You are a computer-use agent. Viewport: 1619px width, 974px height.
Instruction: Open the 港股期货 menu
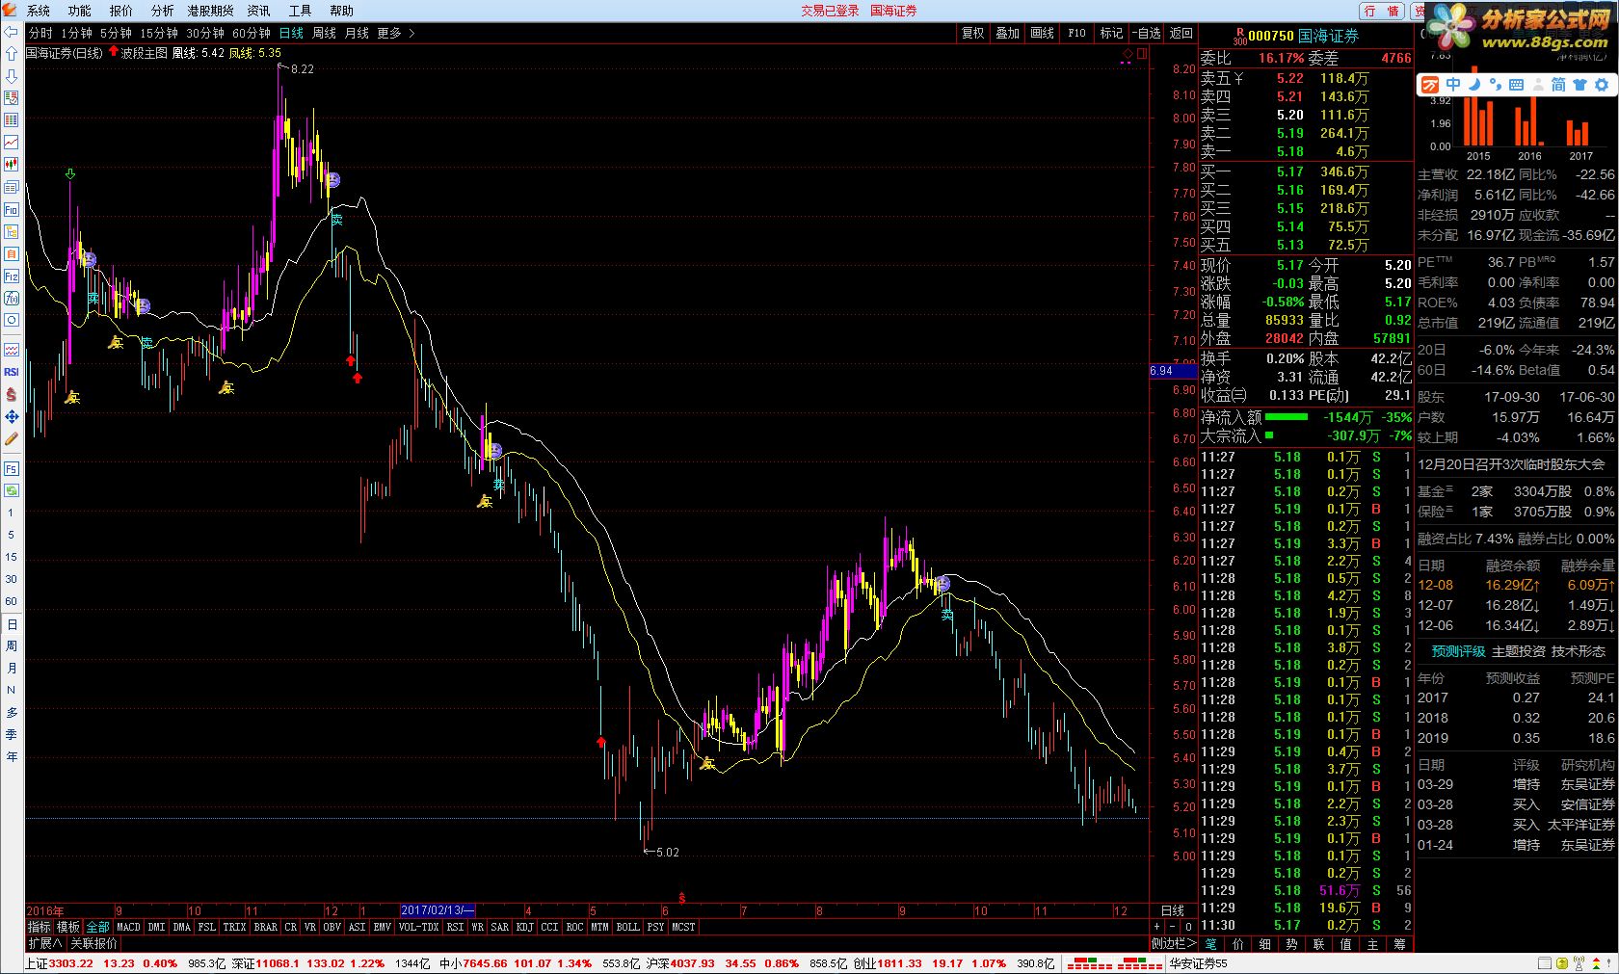tap(210, 11)
